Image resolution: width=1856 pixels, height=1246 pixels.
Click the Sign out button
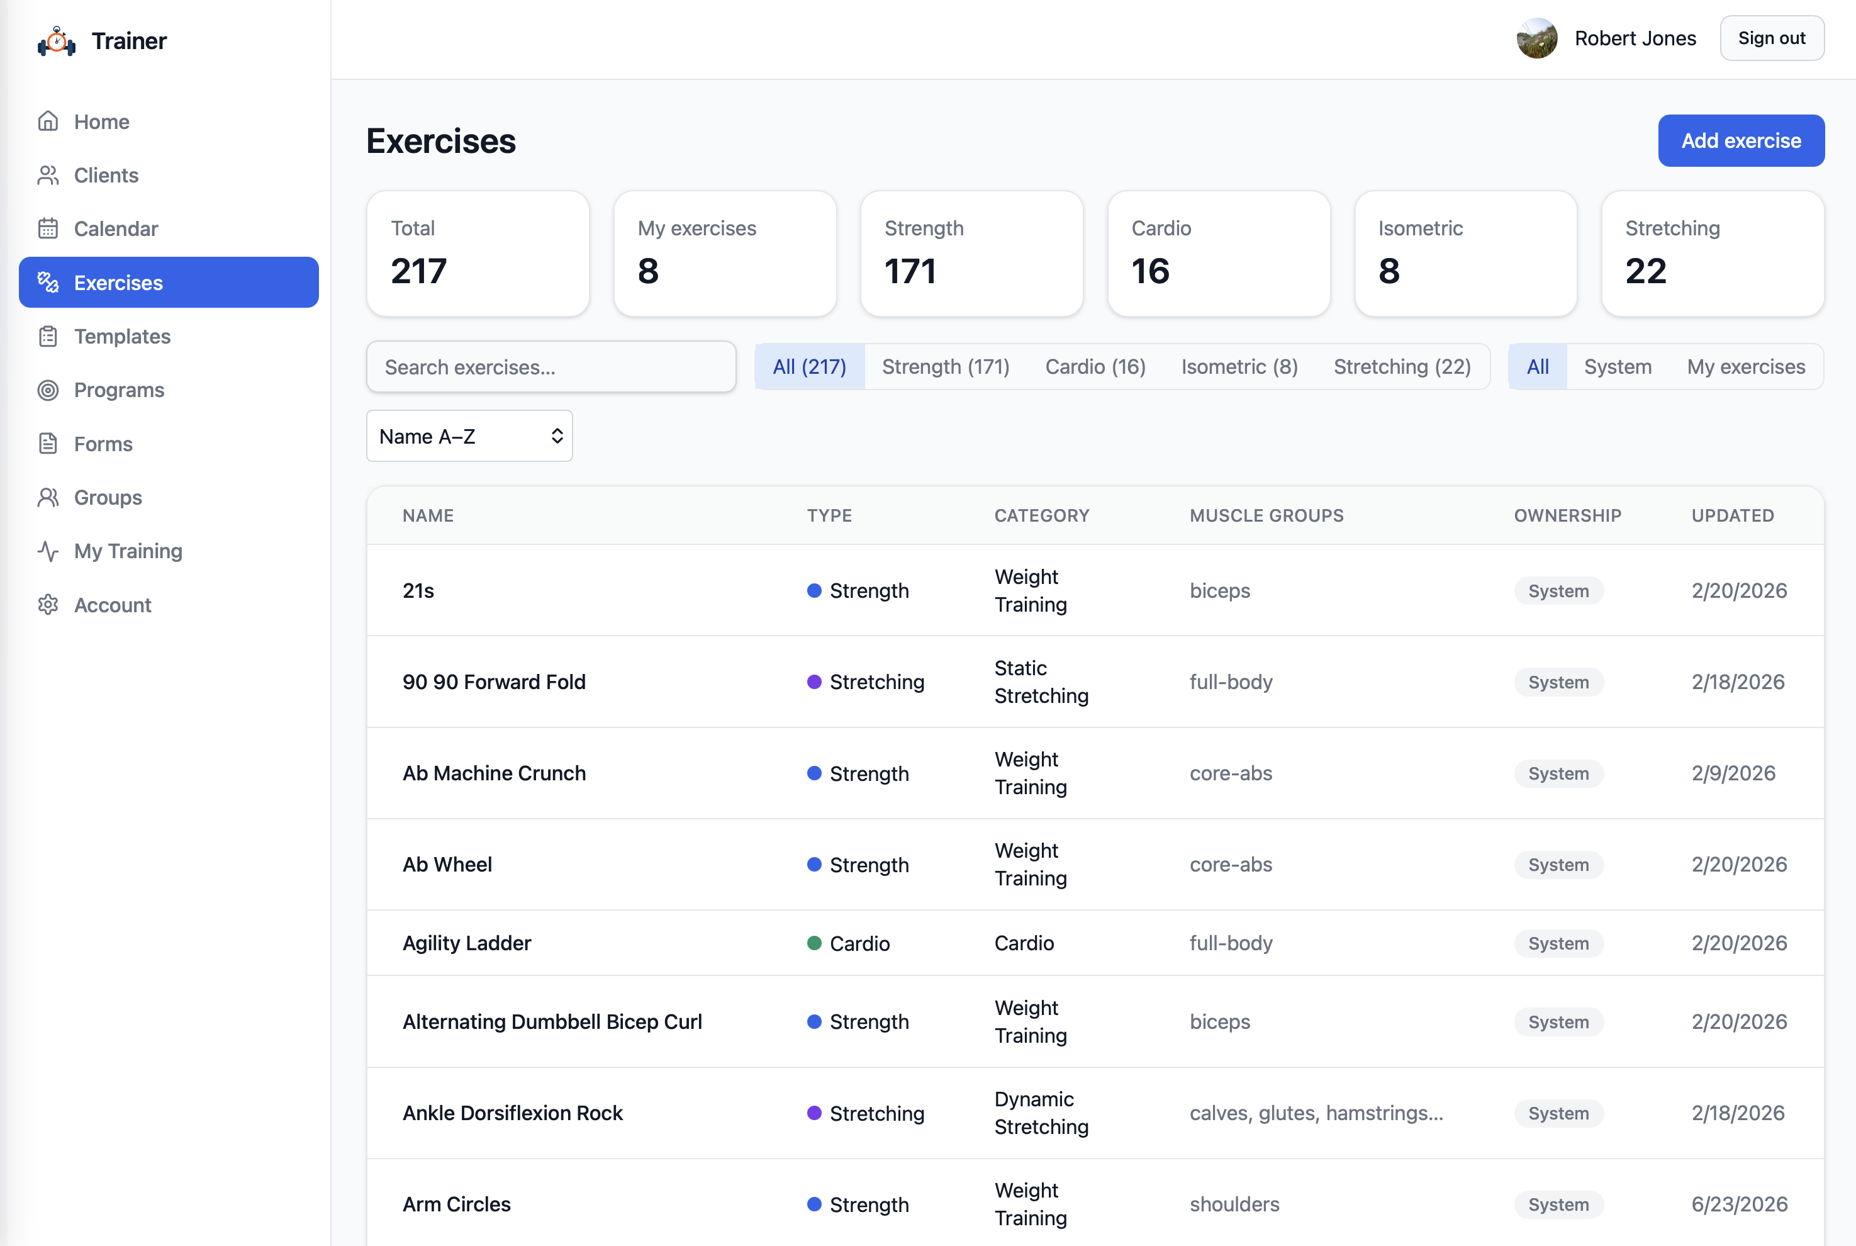tap(1771, 38)
